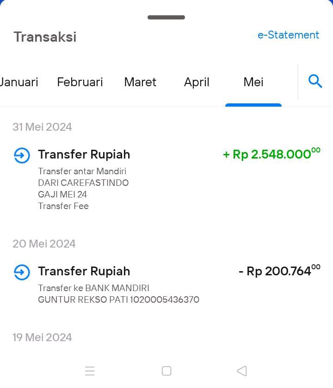
Task: Open the -Rp 200.764 transfer amount
Action: click(x=279, y=271)
